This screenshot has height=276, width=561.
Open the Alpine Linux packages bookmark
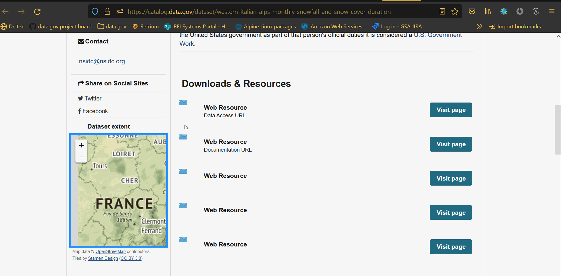pyautogui.click(x=266, y=27)
